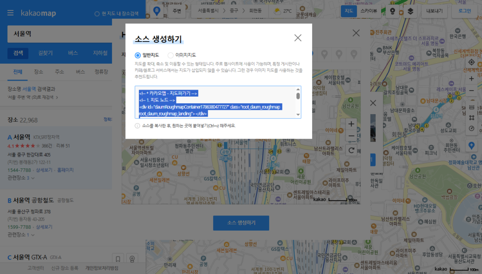Screen dimensions: 482x274
Task: Choose the smiley-face marker style
Action: 354,55
